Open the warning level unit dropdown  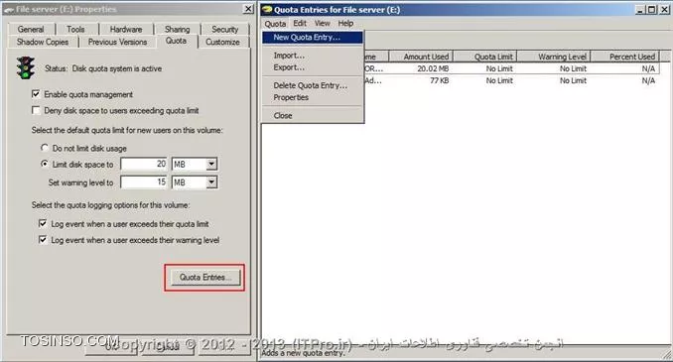[211, 182]
